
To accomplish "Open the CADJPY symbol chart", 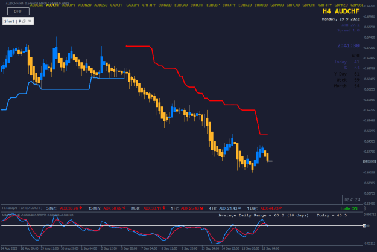I will [x=133, y=5].
